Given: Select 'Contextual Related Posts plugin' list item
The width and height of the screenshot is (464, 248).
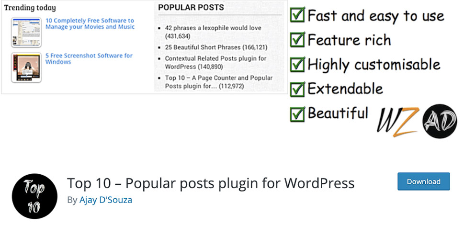Looking at the screenshot, I should [x=216, y=62].
